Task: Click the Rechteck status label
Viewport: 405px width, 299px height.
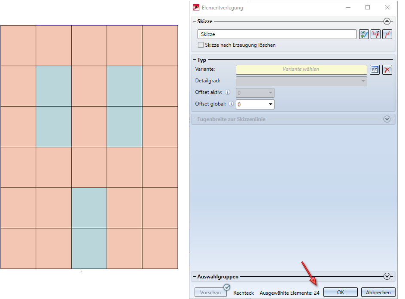Action: [x=244, y=293]
